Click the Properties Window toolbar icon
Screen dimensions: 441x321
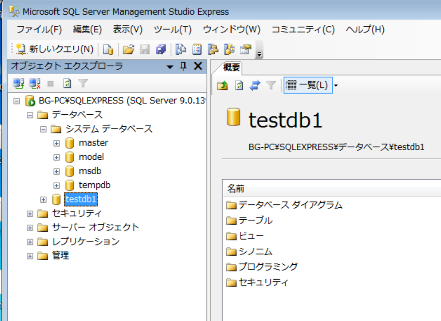pos(246,49)
